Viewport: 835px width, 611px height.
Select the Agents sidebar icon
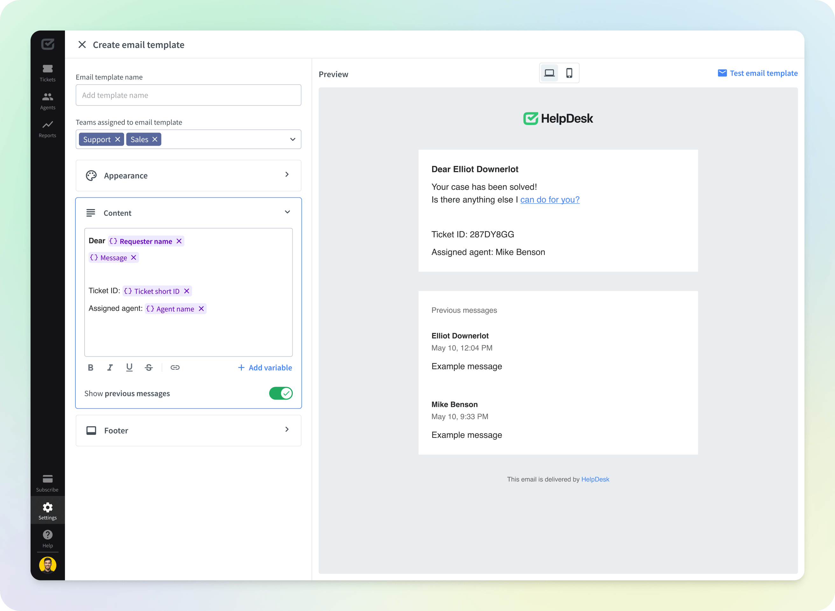(47, 100)
